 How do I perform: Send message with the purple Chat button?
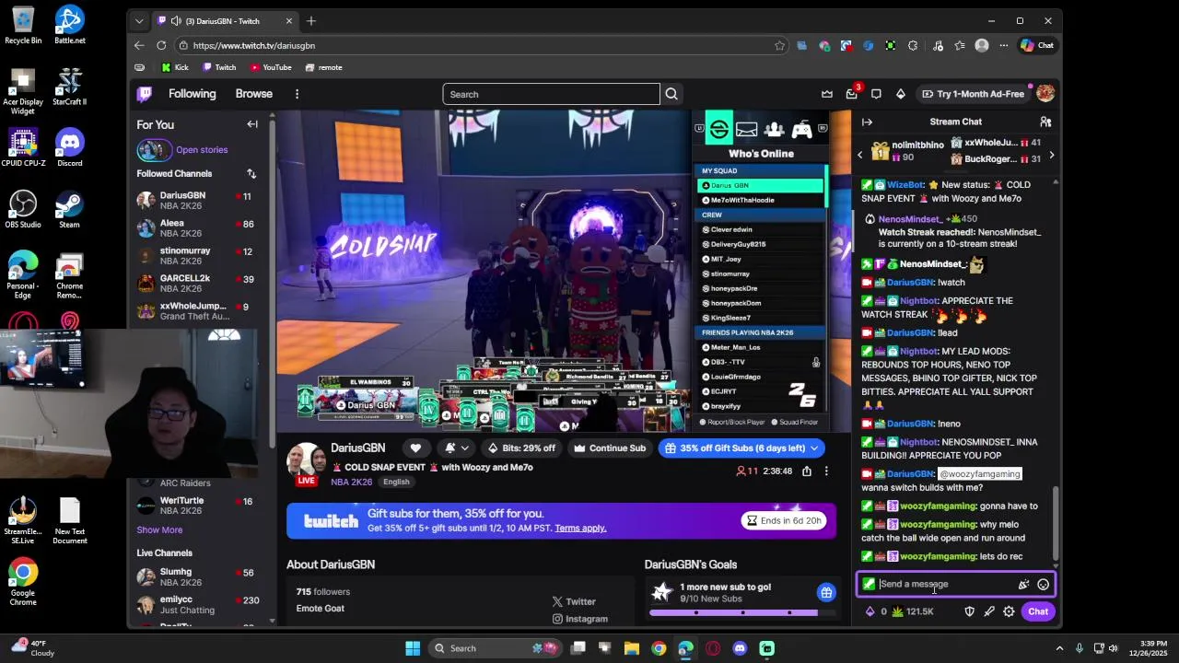pyautogui.click(x=1038, y=611)
